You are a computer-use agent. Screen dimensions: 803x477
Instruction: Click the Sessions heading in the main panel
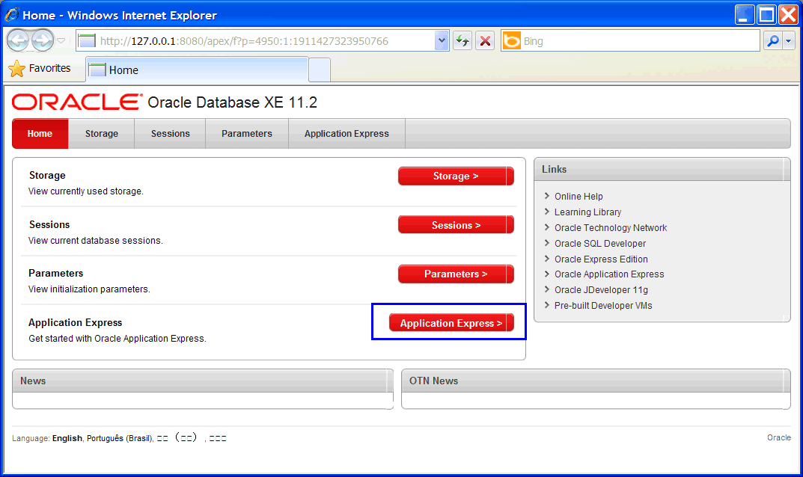click(49, 225)
